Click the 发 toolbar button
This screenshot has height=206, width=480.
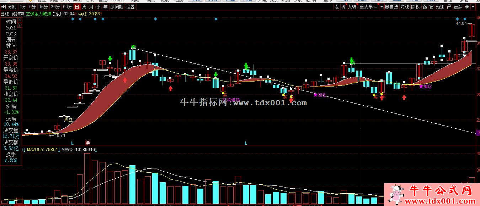pos(337,7)
